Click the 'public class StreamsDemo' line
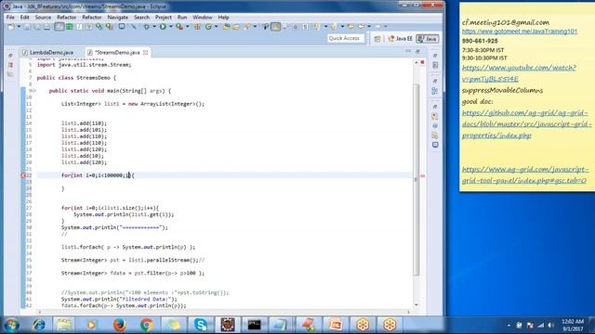This screenshot has height=334, width=595. 76,78
